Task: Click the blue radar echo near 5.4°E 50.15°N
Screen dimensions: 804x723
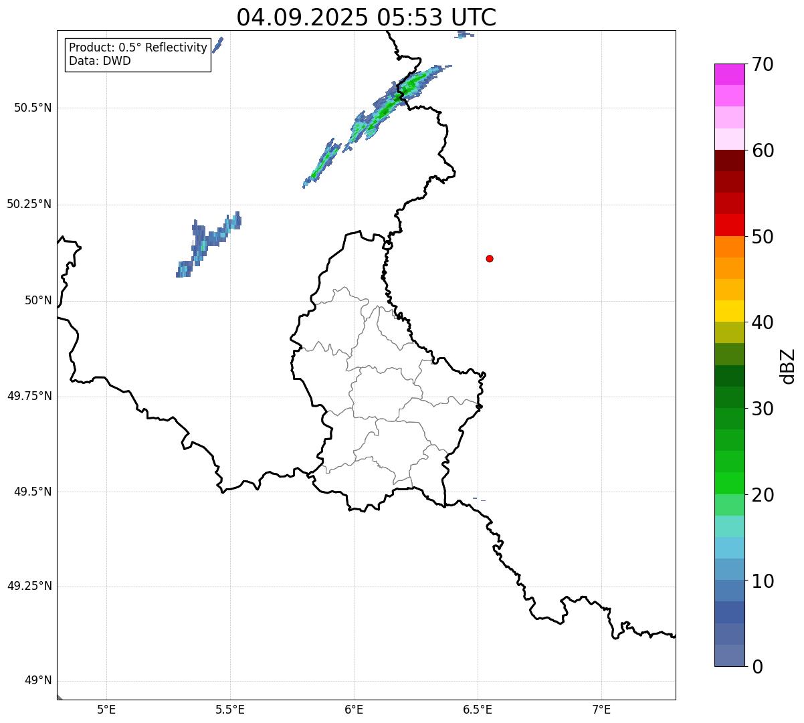Action: click(x=207, y=244)
